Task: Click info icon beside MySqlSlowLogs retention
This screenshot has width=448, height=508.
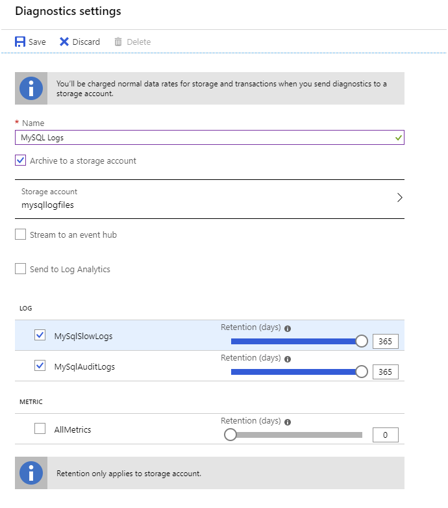Action: click(x=288, y=329)
